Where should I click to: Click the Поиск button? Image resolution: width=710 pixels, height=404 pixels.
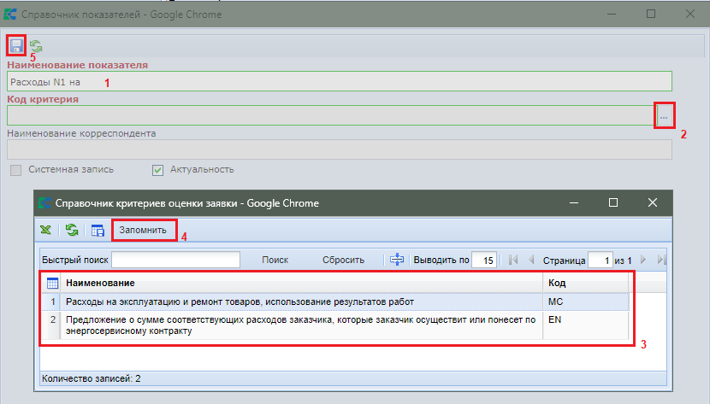pos(275,260)
